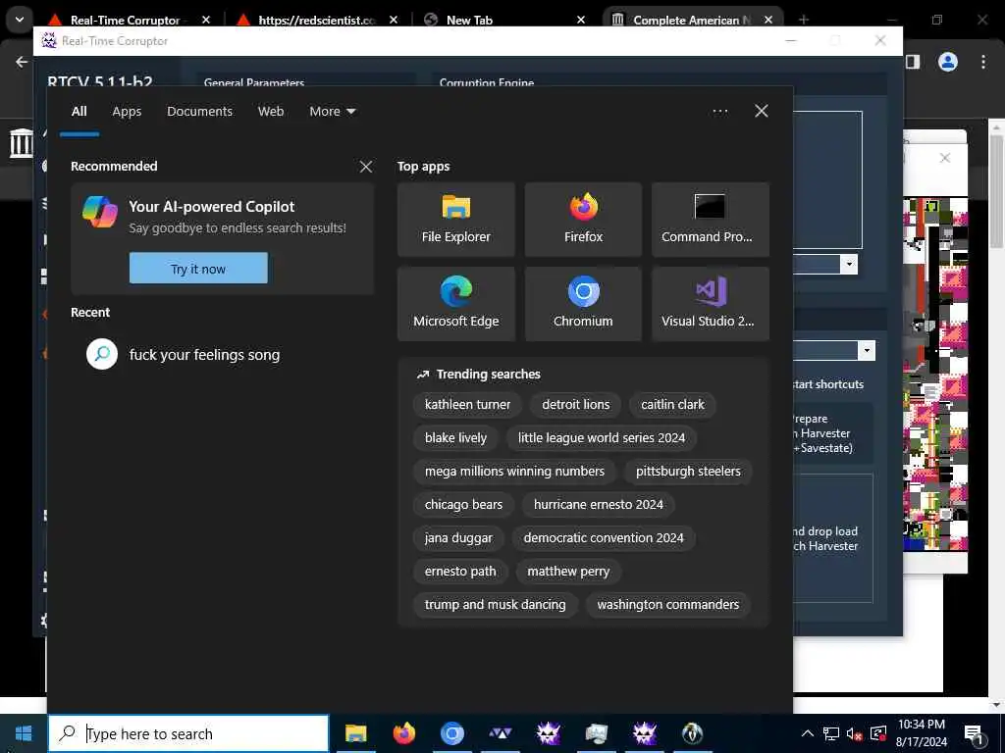Viewport: 1005px width, 753px height.
Task: Switch to the redscientist.com browser tab
Action: pyautogui.click(x=317, y=20)
